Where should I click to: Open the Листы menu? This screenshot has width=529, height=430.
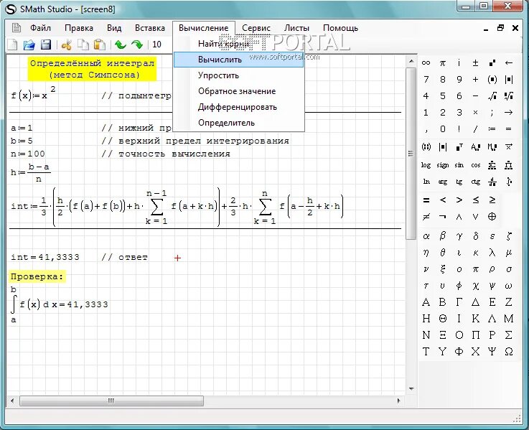pyautogui.click(x=296, y=28)
